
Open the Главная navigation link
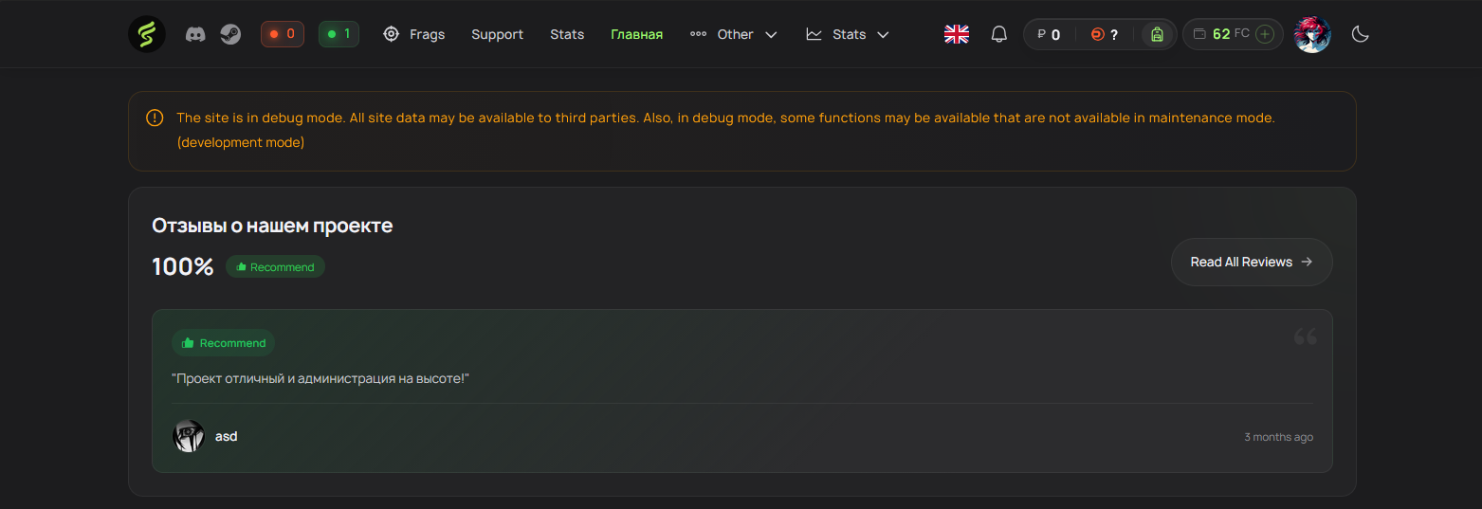[636, 34]
